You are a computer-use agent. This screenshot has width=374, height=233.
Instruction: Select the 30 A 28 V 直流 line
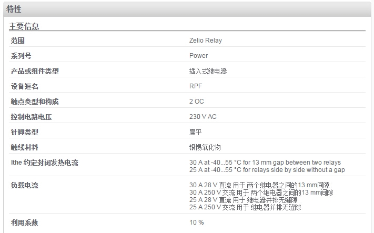(259, 185)
